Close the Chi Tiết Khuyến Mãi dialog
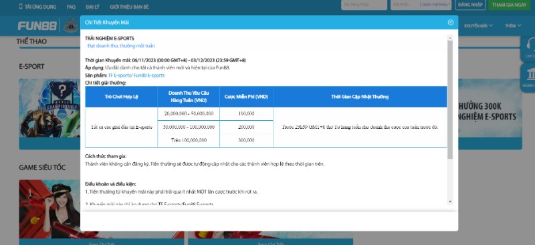This screenshot has height=245, width=535. (x=450, y=22)
